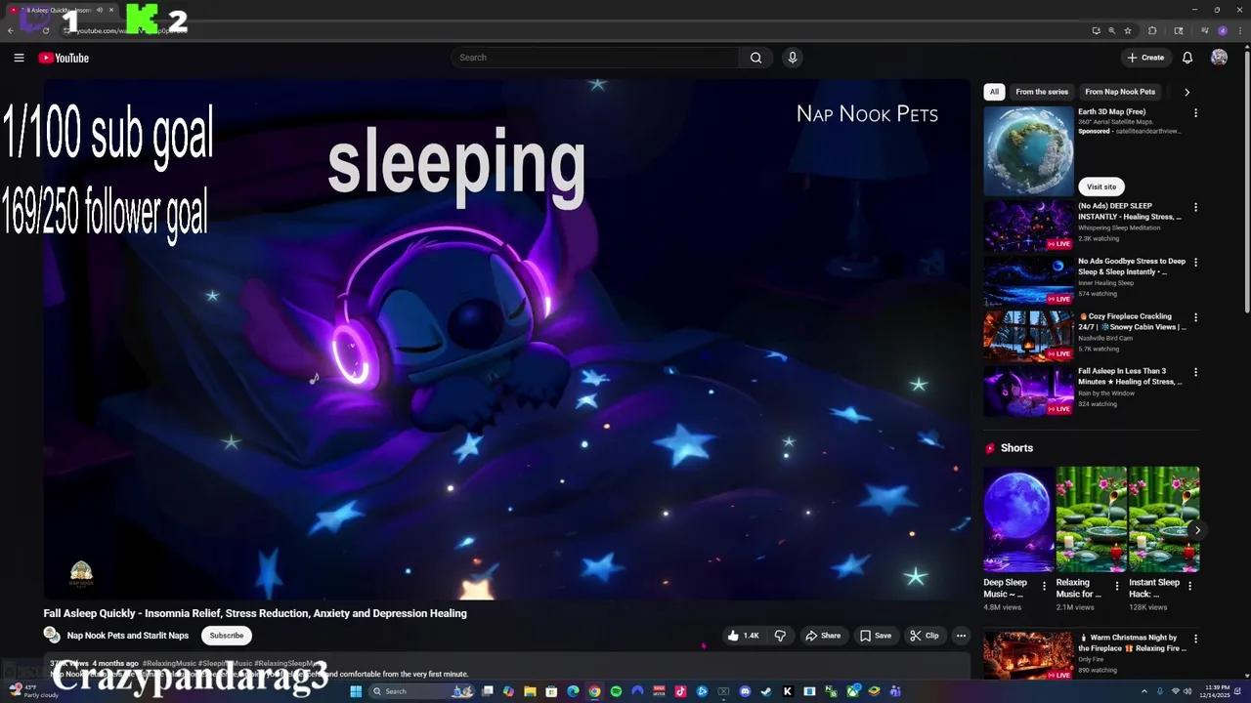This screenshot has width=1251, height=703.
Task: Open more actions next to the Clip button
Action: click(x=961, y=636)
